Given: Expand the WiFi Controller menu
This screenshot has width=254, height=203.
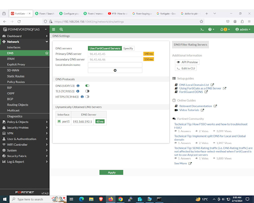Looking at the screenshot, I should 25,144.
